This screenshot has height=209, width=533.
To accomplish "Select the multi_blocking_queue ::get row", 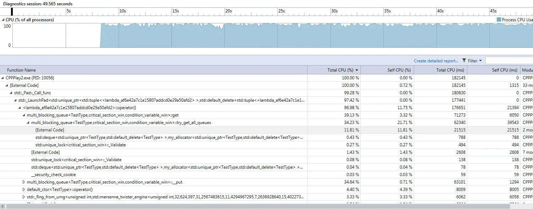I will click(x=266, y=115).
